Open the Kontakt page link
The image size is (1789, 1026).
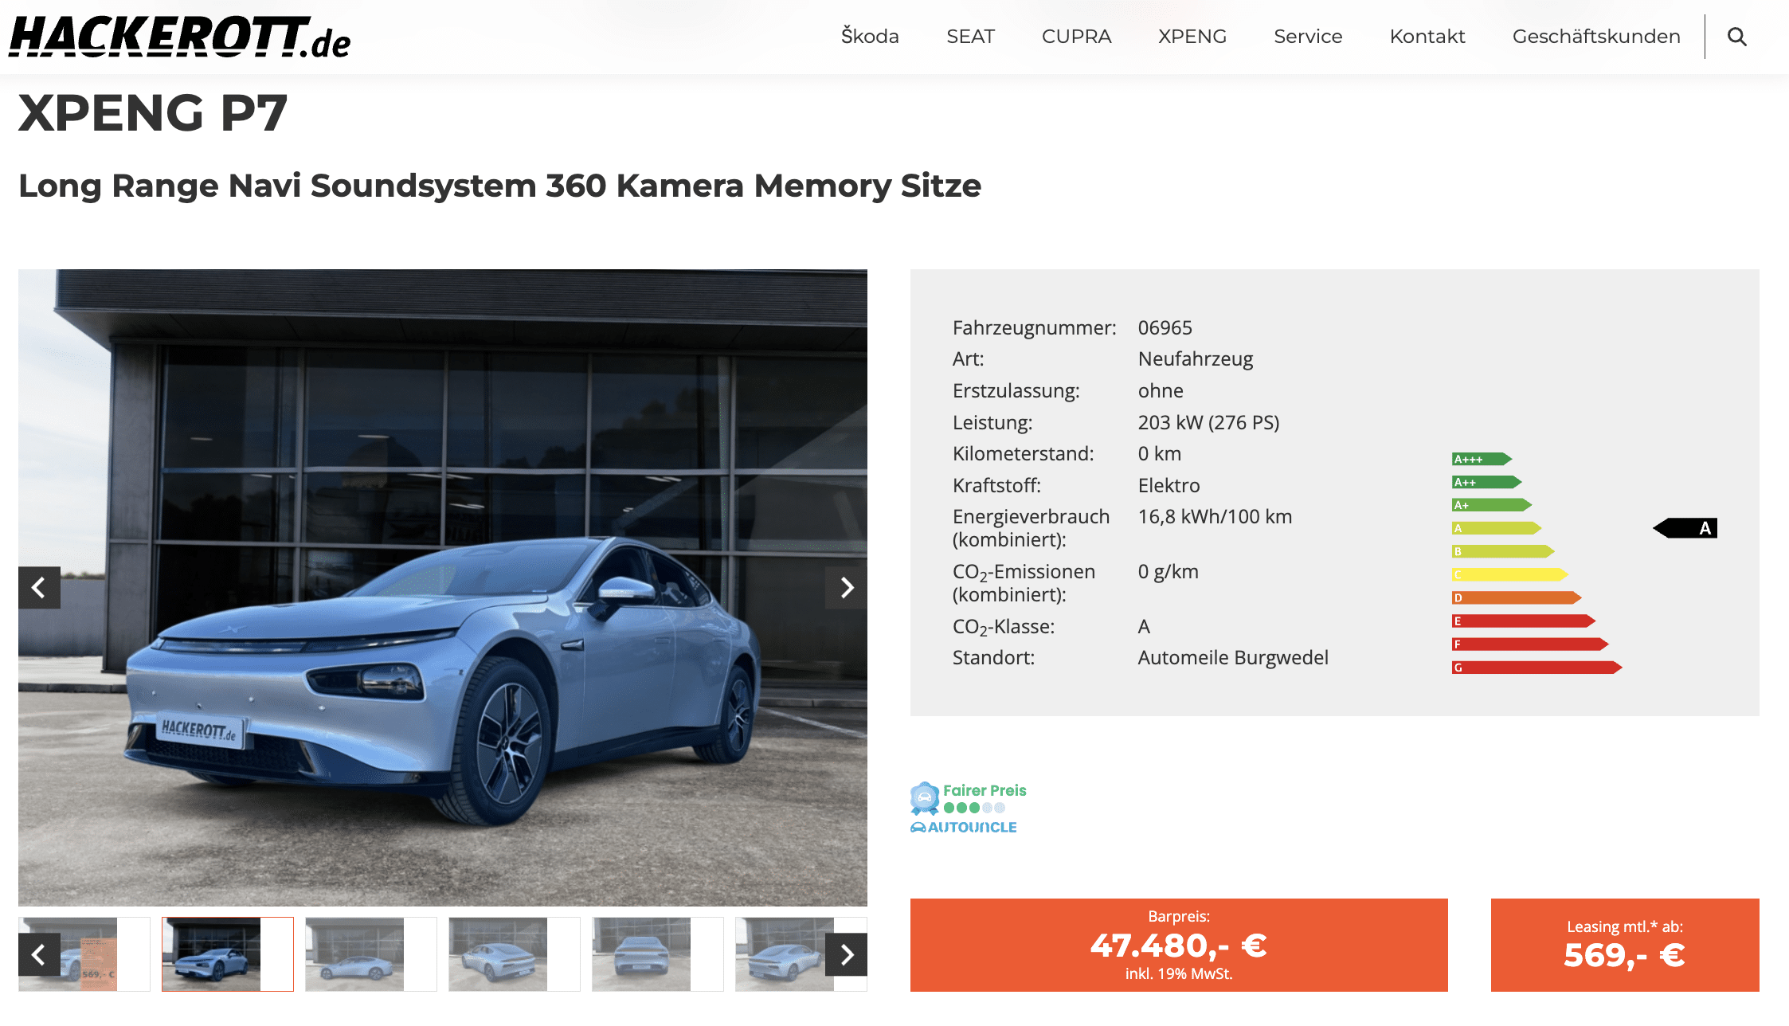(x=1427, y=37)
